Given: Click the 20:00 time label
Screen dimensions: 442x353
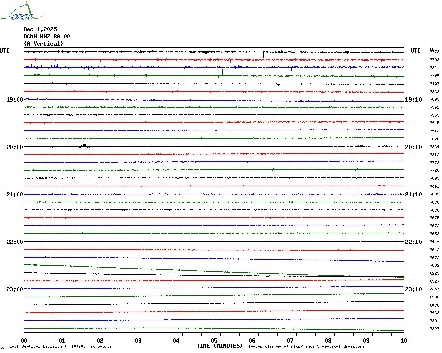Looking at the screenshot, I should pyautogui.click(x=15, y=147).
